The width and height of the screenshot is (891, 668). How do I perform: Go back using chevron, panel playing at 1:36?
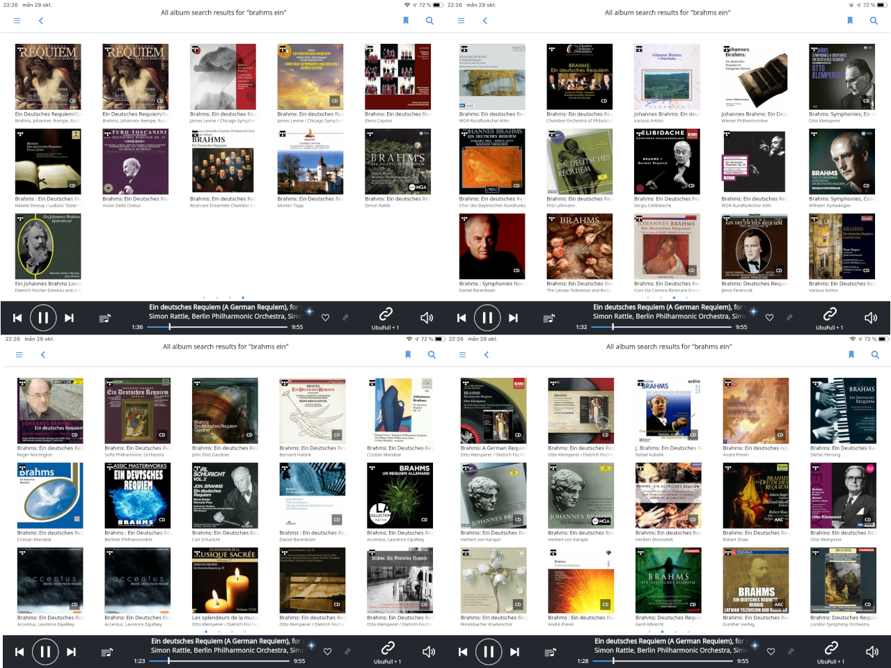40,21
